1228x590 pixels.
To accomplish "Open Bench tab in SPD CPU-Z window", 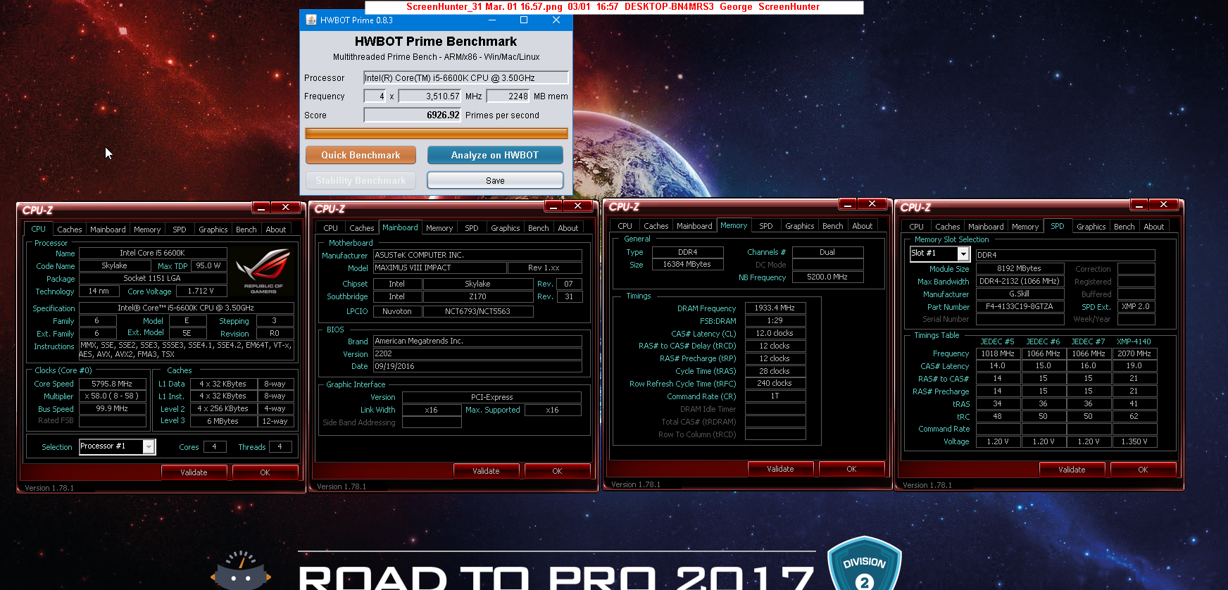I will click(1124, 227).
